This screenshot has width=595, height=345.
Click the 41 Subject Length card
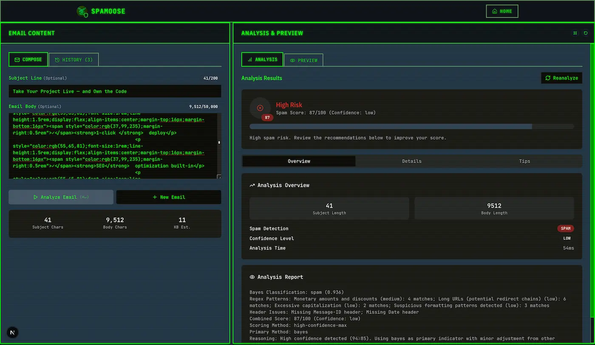coord(329,208)
